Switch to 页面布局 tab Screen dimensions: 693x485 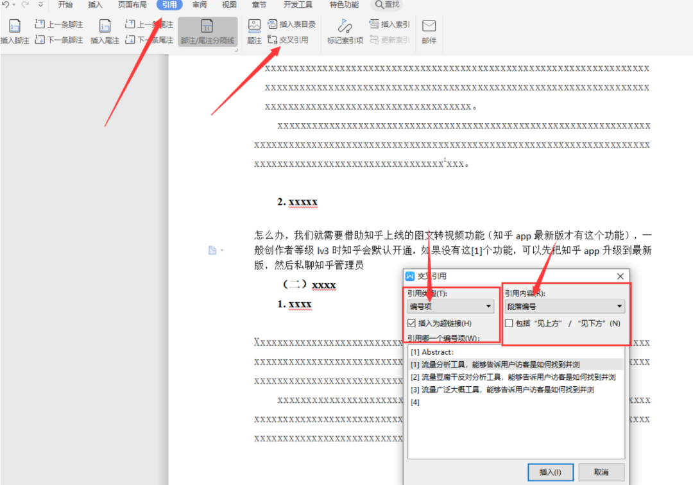tap(132, 4)
